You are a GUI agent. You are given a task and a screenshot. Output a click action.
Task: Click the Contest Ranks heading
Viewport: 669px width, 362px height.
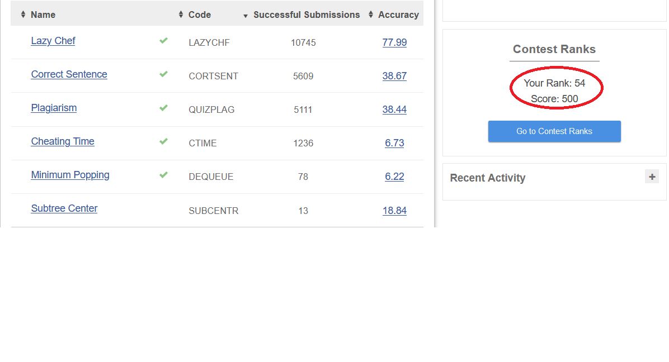tap(554, 49)
